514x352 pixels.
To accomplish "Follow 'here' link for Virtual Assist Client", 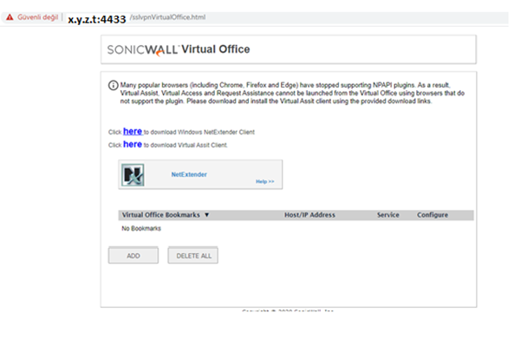I will [133, 144].
